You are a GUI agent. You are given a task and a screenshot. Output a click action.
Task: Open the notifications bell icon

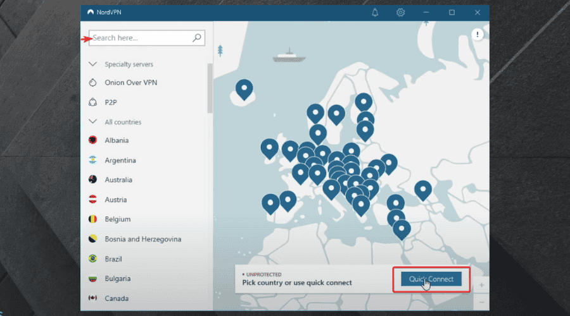pyautogui.click(x=375, y=13)
